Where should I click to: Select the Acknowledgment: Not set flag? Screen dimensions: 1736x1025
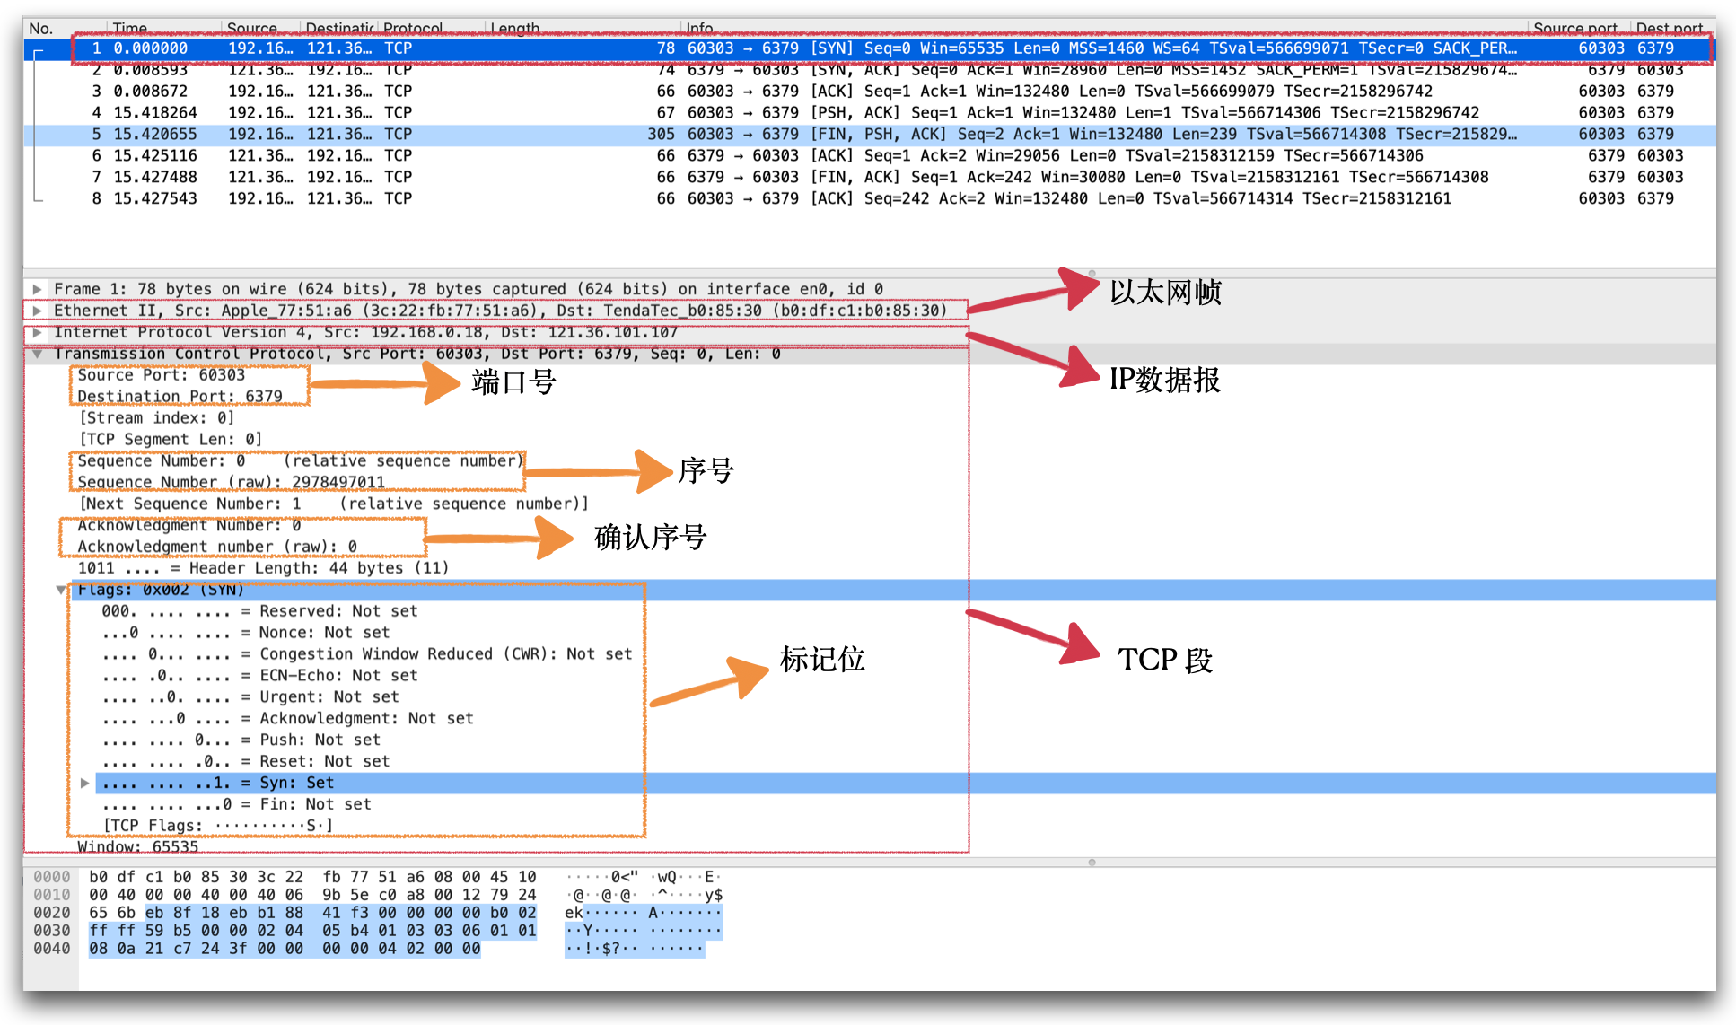point(287,720)
